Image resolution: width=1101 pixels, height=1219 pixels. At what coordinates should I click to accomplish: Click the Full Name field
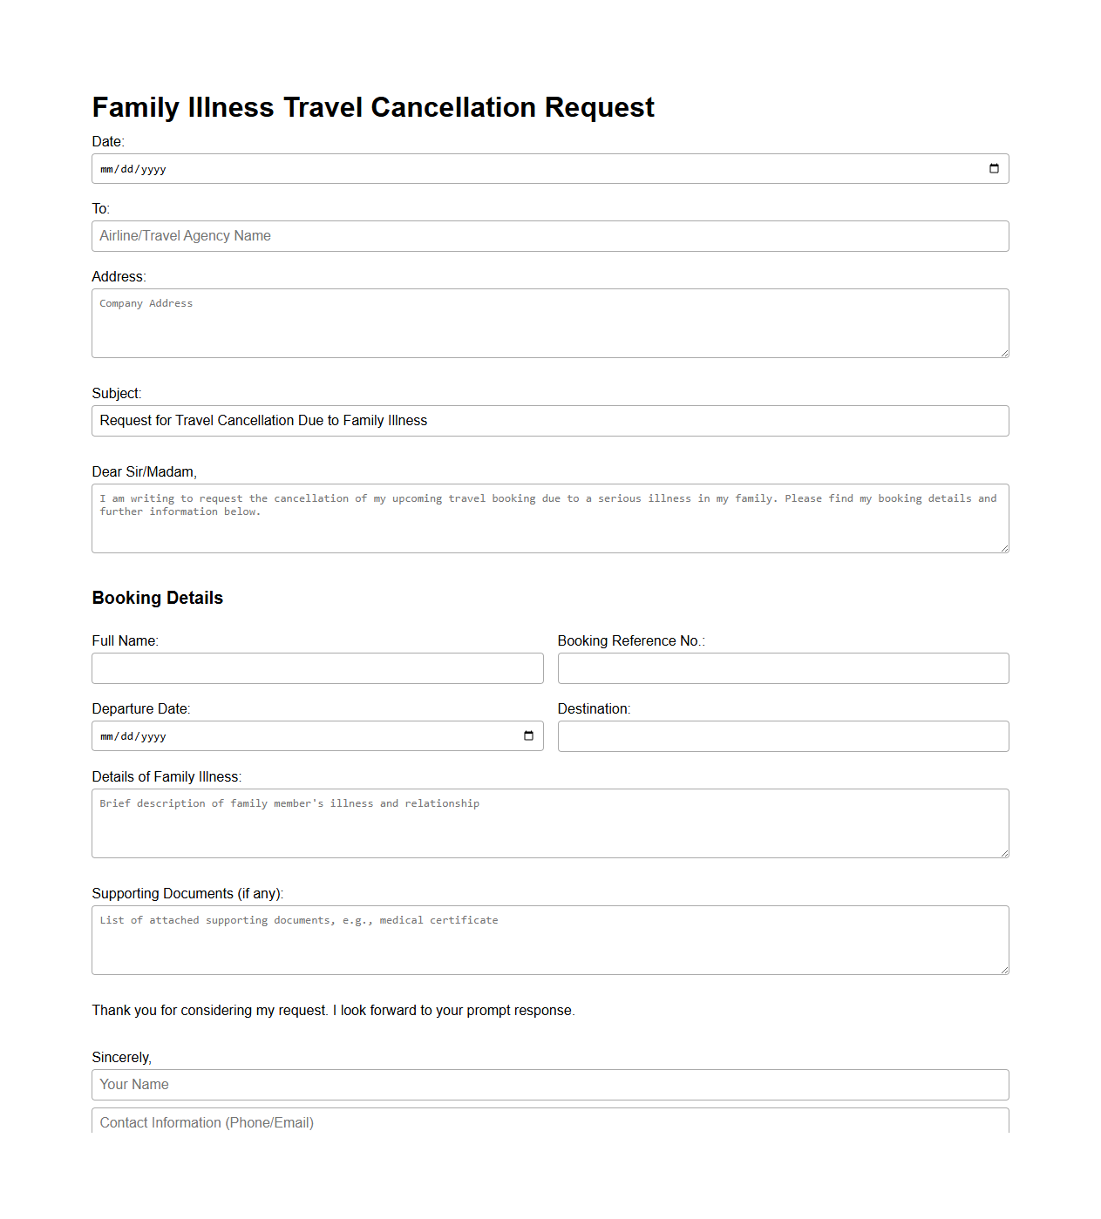[317, 667]
